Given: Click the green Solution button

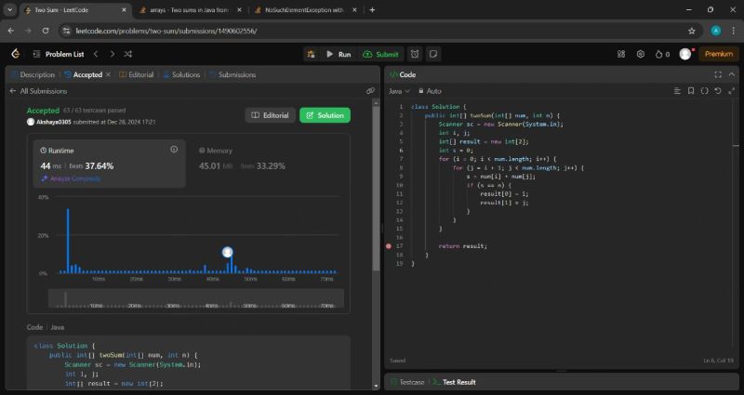Looking at the screenshot, I should click(x=325, y=115).
